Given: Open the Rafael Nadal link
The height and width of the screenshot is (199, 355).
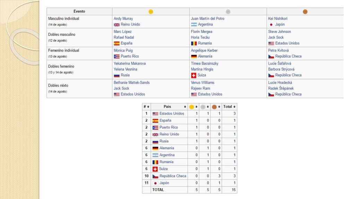Looking at the screenshot, I should pos(124,37).
